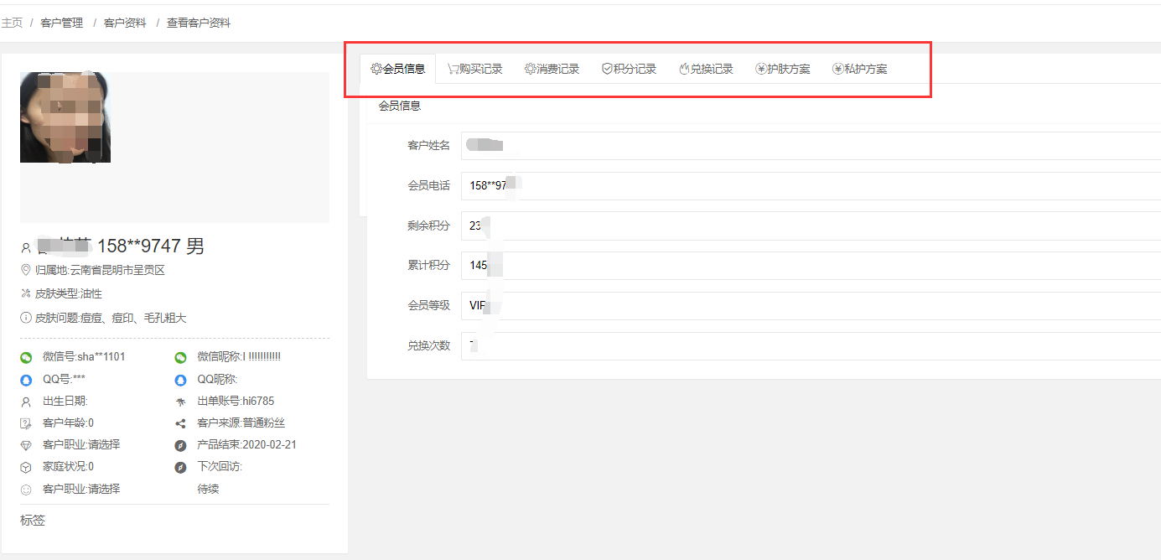Click the flame icon on 兑换记录 tab
The image size is (1161, 560).
tap(684, 69)
